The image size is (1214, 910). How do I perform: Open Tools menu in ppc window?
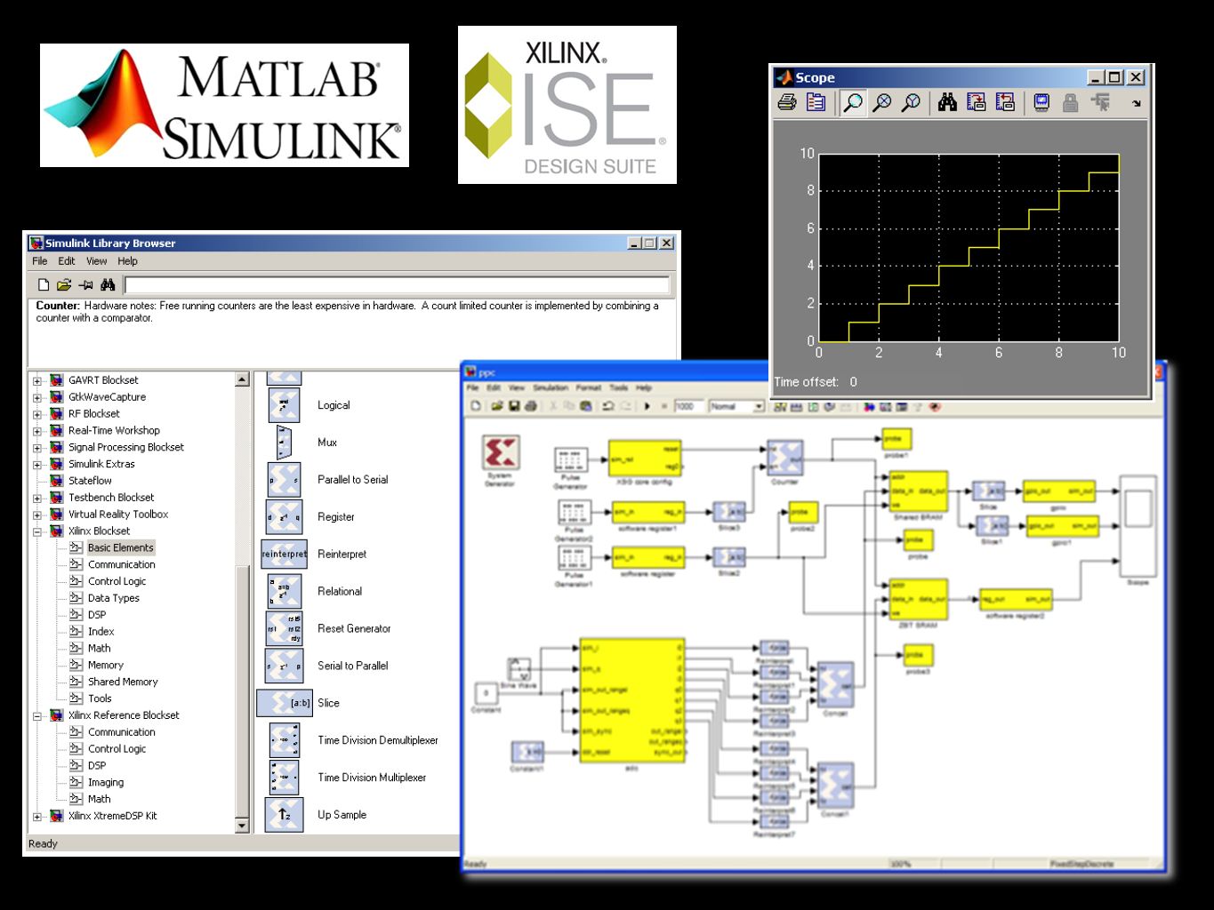pos(619,387)
